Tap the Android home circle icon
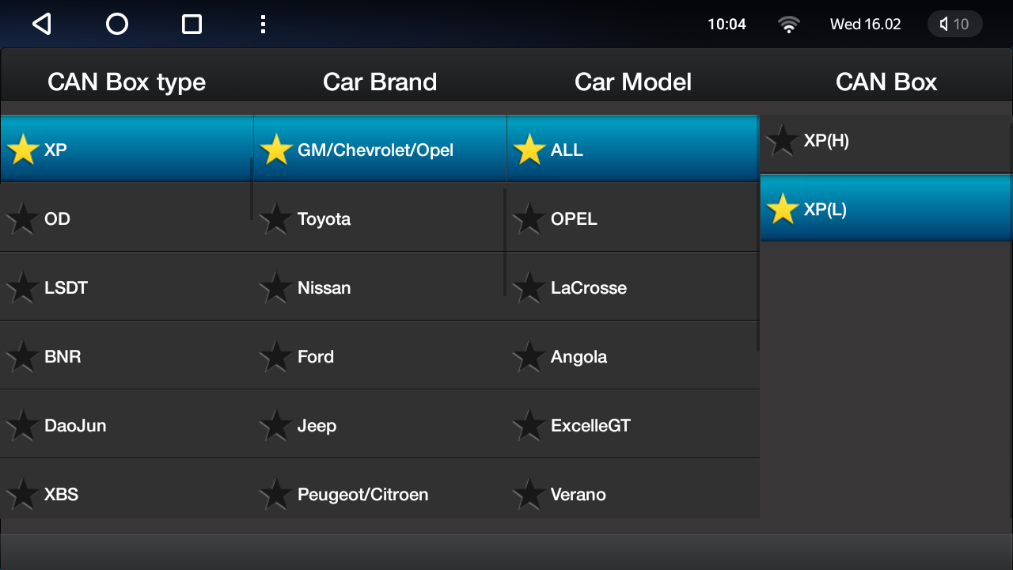Viewport: 1013px width, 570px height. (117, 25)
